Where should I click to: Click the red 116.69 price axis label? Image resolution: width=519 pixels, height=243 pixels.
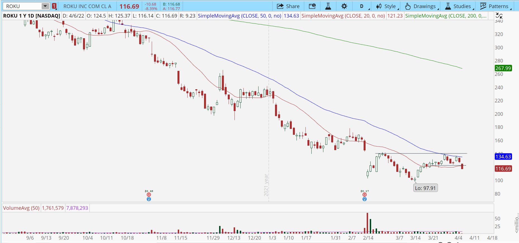[503, 169]
